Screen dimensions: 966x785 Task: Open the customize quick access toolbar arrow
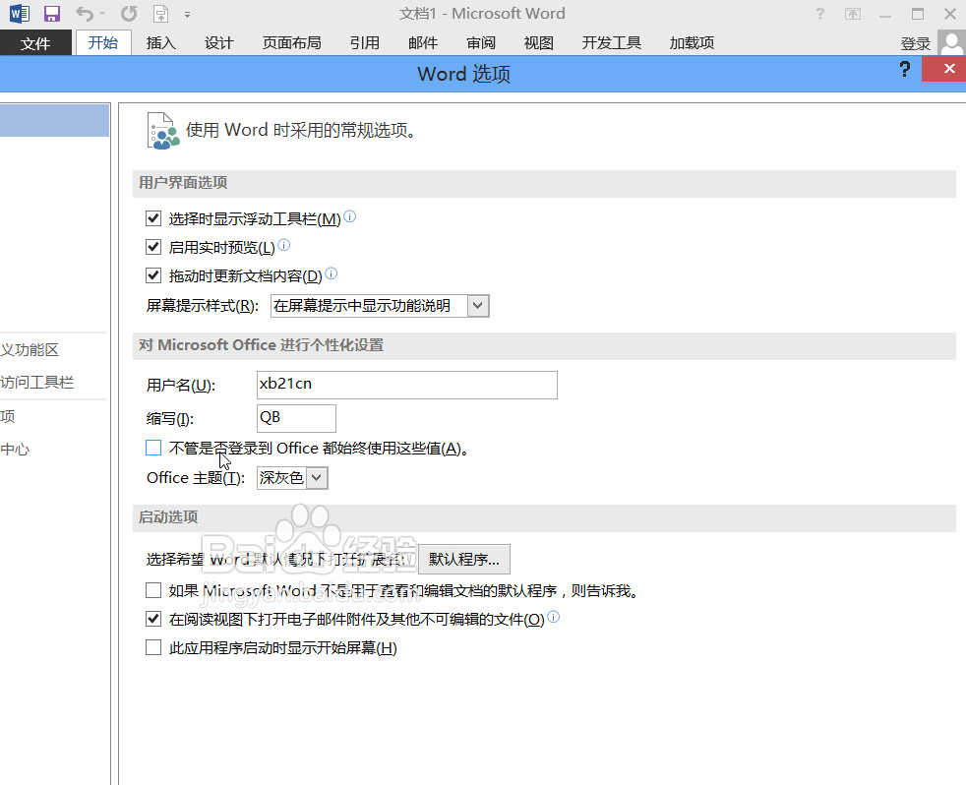pos(187,14)
